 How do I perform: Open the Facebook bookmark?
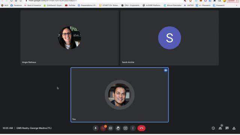point(16,5)
